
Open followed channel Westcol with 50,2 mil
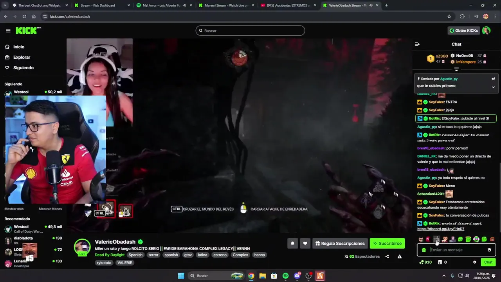[x=33, y=92]
